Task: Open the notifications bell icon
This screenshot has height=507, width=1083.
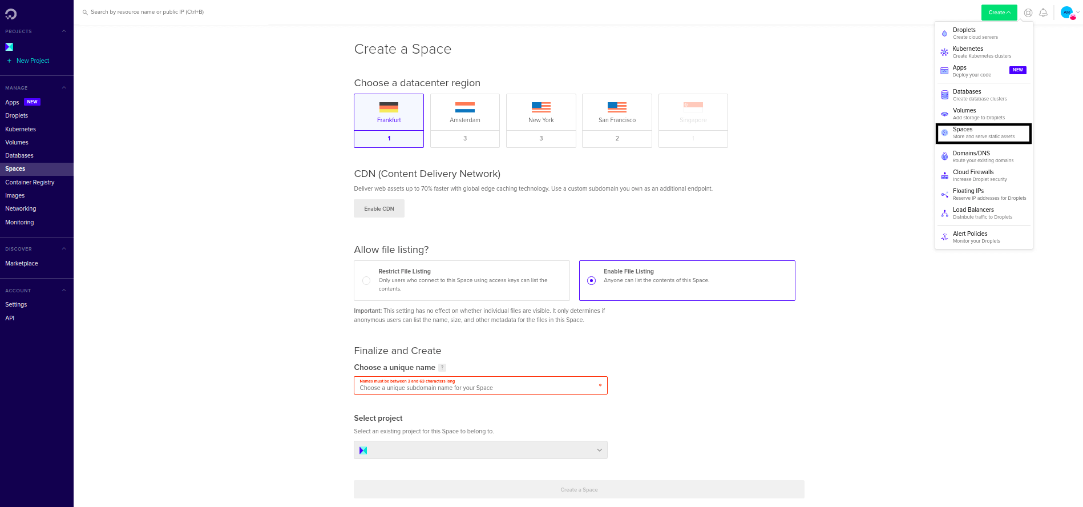Action: coord(1043,13)
